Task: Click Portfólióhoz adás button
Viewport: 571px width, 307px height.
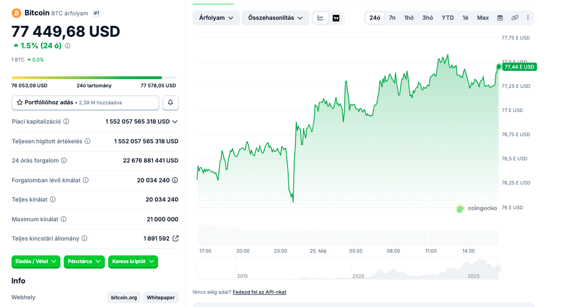Action: tap(85, 103)
